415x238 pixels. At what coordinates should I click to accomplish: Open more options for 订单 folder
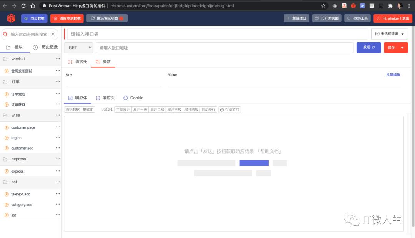tap(58, 81)
